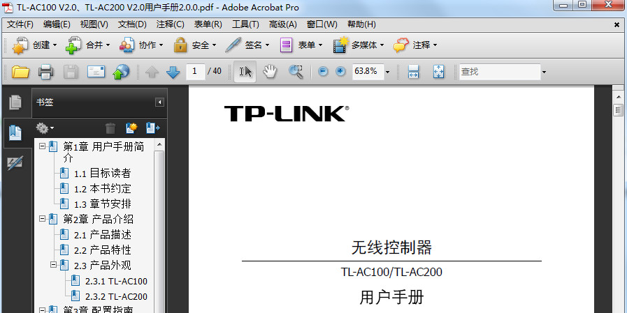
Task: Activate the Marquee Zoom tool
Action: click(296, 72)
